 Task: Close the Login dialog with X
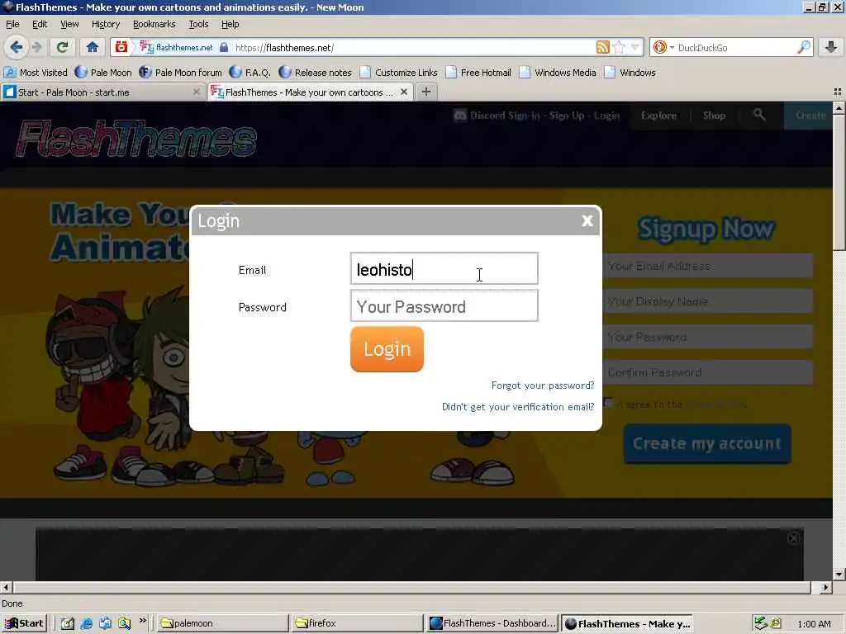pyautogui.click(x=587, y=220)
